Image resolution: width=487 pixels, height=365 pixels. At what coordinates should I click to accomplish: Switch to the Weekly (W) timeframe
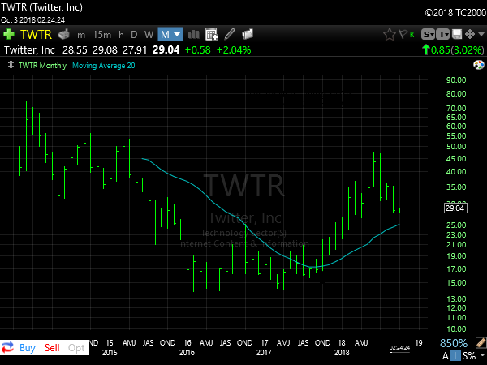pyautogui.click(x=149, y=34)
